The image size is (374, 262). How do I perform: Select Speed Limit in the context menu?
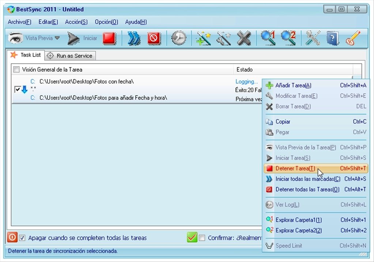click(x=316, y=246)
